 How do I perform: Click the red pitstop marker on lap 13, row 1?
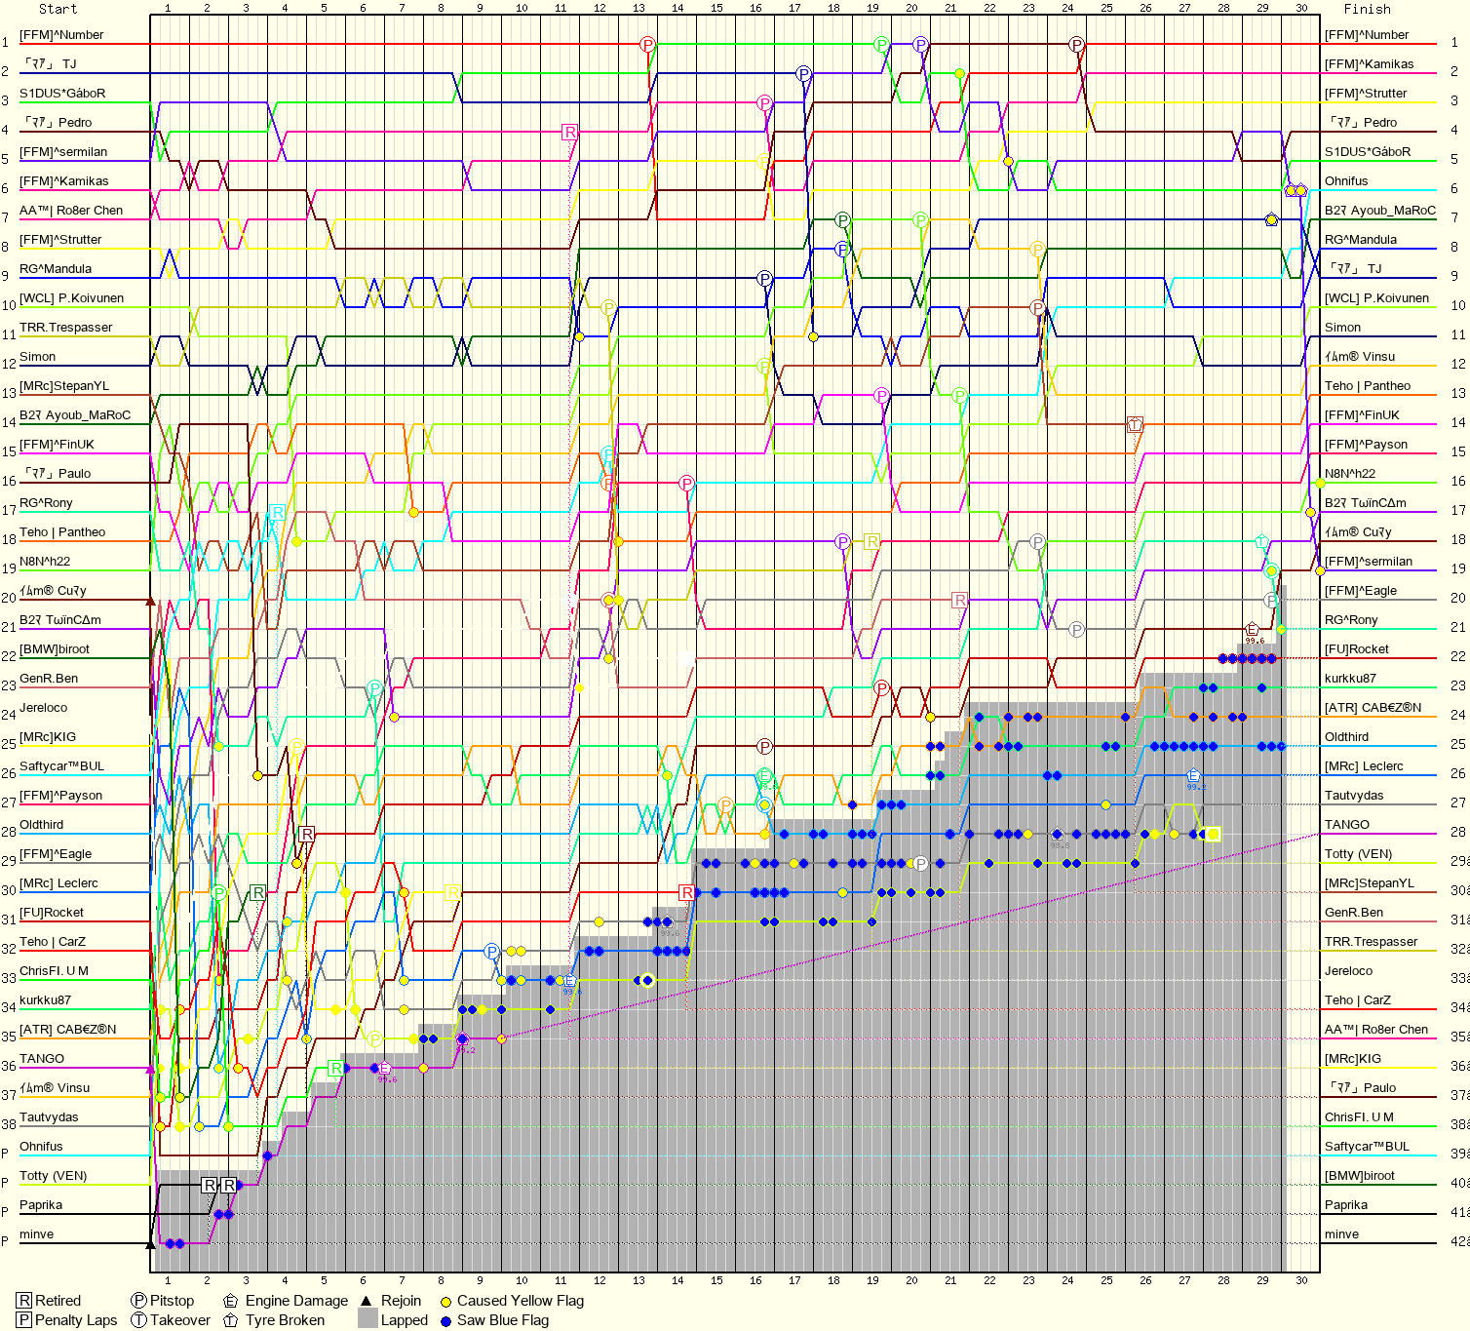pyautogui.click(x=647, y=45)
